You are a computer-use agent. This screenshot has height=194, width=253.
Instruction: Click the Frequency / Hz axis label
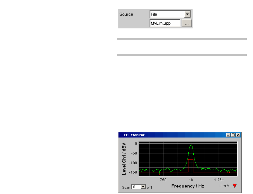[x=188, y=186]
